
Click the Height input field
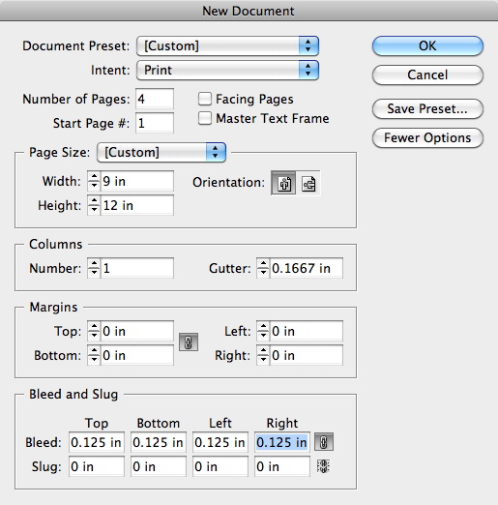[x=137, y=205]
